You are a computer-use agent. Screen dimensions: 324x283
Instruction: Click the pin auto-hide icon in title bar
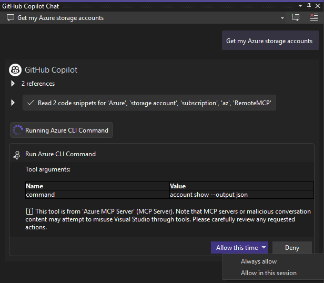(x=309, y=6)
